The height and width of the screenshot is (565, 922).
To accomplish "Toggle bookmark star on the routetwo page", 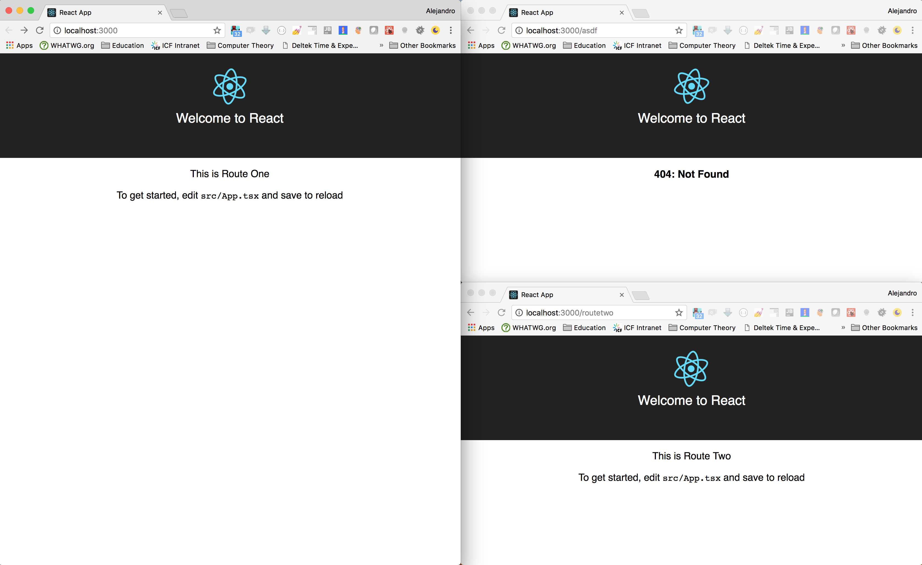I will (x=679, y=312).
